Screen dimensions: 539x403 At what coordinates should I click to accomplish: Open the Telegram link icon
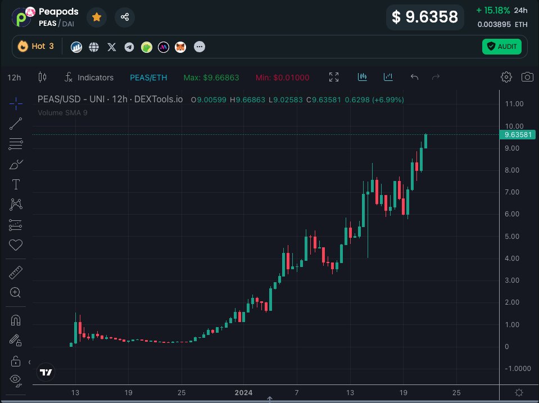click(129, 47)
